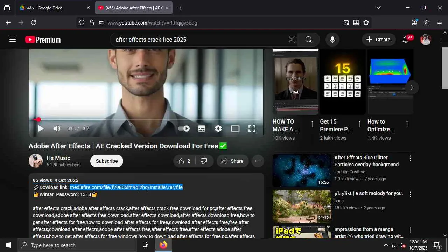Open picture-in-picture from address bar
448x252 pixels.
pyautogui.click(x=346, y=22)
